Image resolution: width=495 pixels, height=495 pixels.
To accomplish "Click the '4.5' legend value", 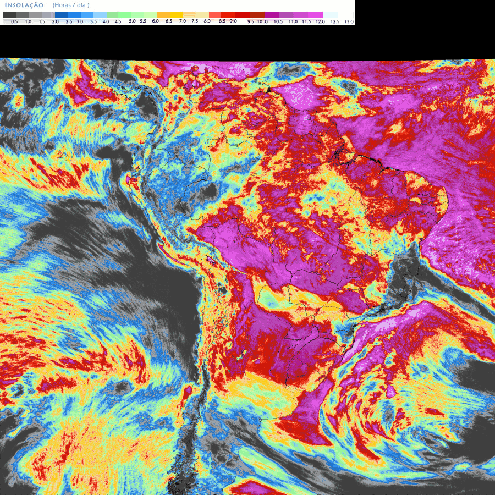I will (x=118, y=21).
